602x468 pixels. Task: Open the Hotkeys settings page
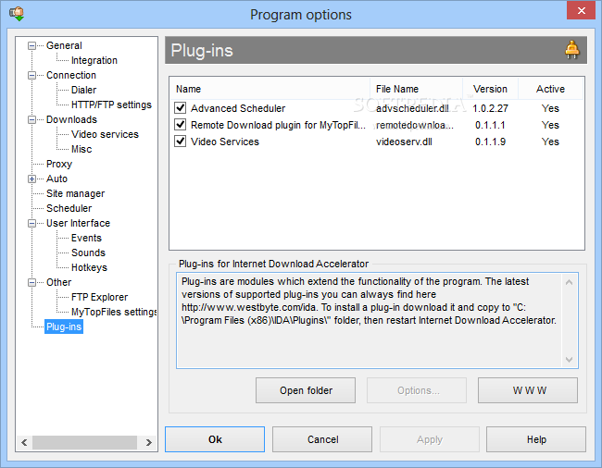pos(89,267)
